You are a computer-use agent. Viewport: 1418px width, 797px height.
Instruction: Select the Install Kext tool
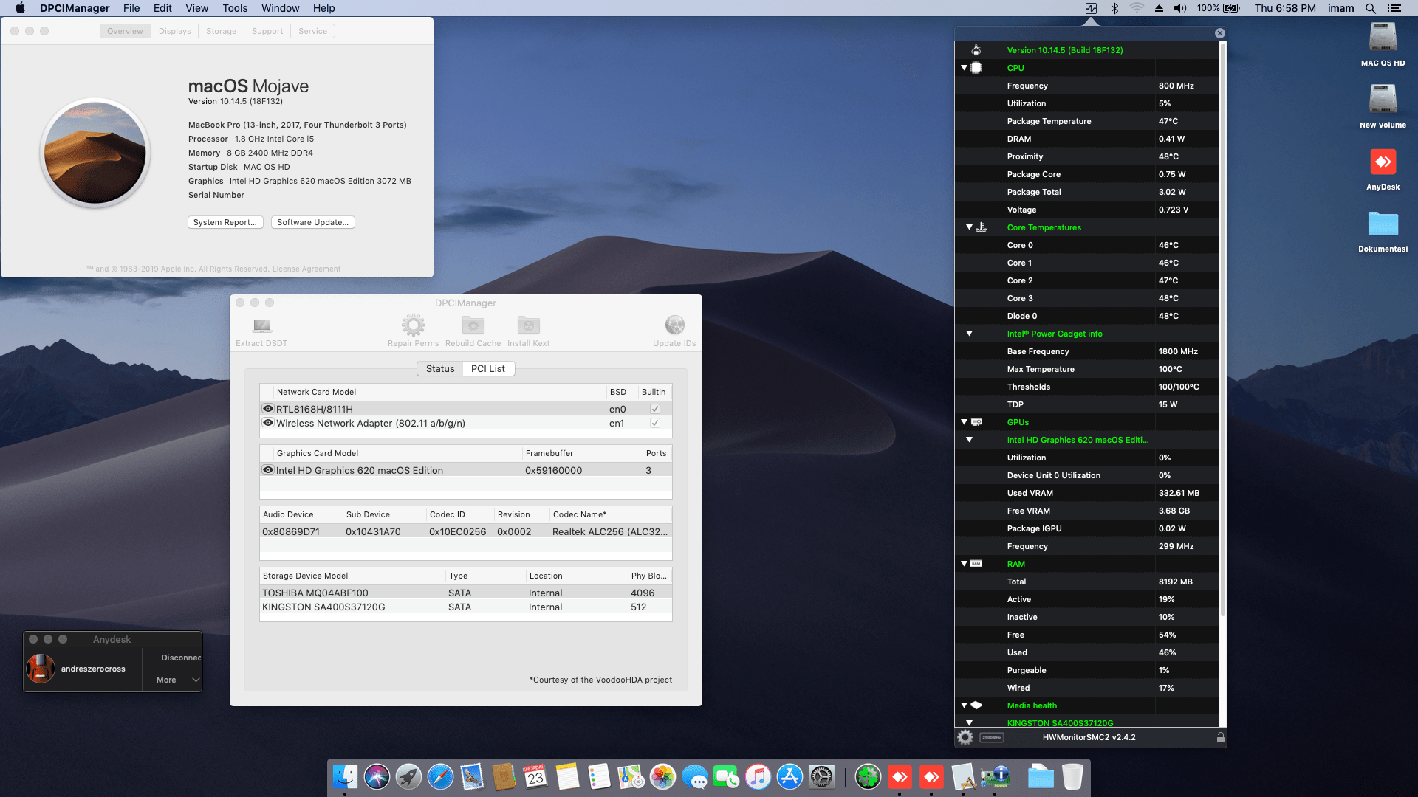coord(528,325)
